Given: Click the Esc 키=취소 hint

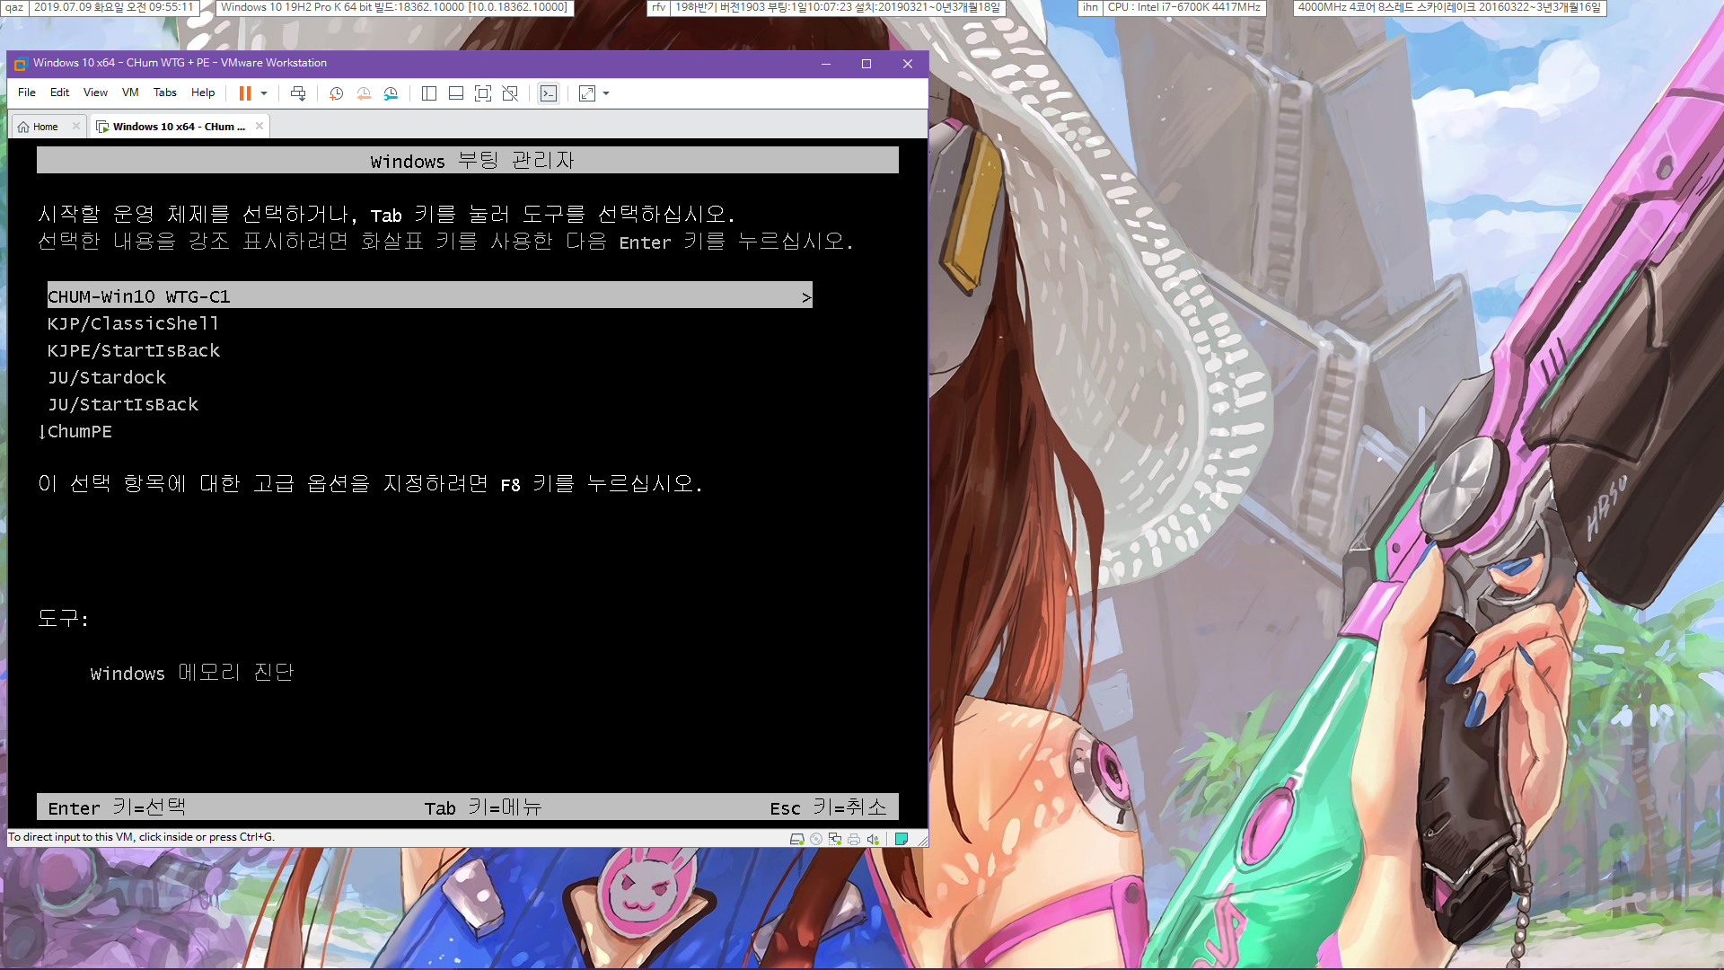Looking at the screenshot, I should 828,807.
